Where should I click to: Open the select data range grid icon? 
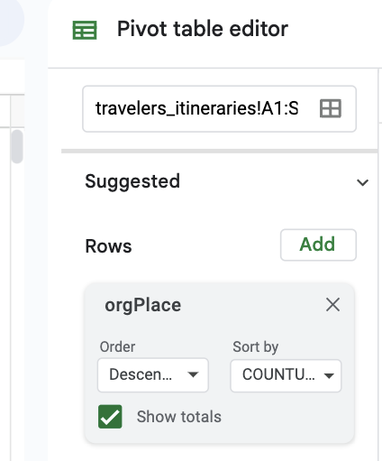click(331, 108)
